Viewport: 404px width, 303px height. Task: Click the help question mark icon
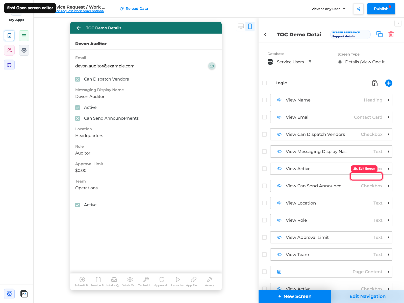[x=9, y=294]
